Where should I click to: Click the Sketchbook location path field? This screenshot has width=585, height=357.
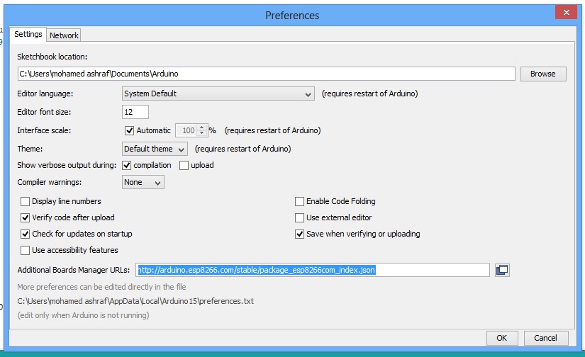click(266, 74)
